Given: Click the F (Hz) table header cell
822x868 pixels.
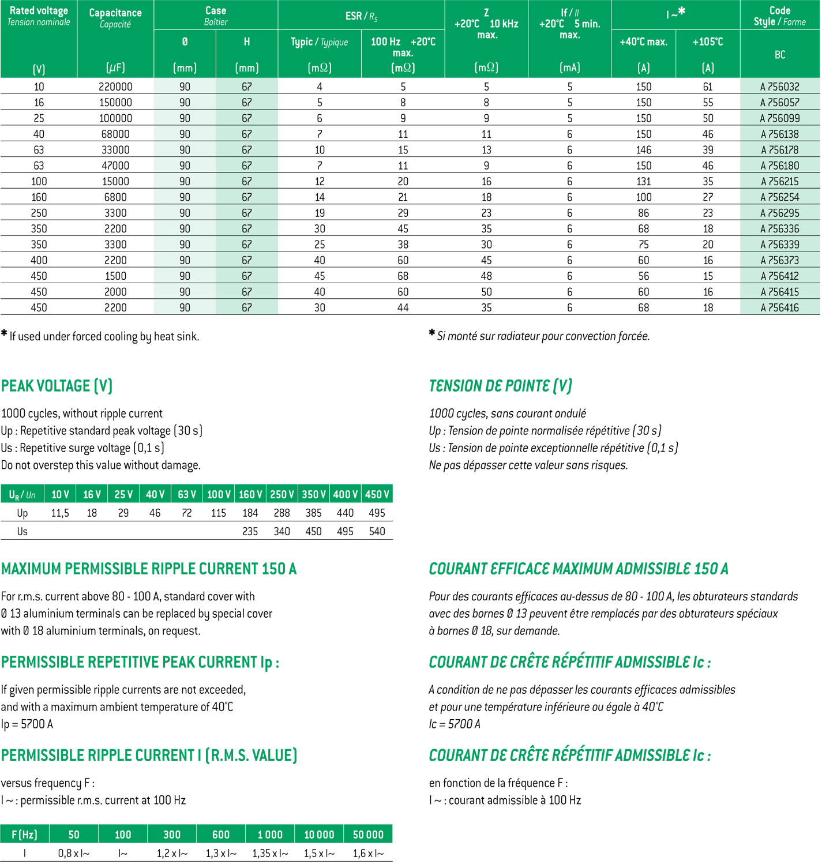Looking at the screenshot, I should click(x=25, y=835).
